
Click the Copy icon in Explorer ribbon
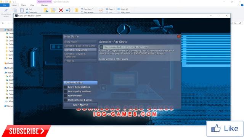pos(15,10)
